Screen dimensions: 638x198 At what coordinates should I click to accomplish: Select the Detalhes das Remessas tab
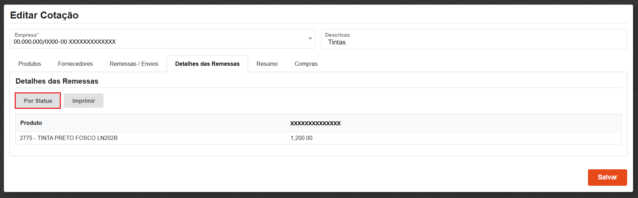coord(207,64)
